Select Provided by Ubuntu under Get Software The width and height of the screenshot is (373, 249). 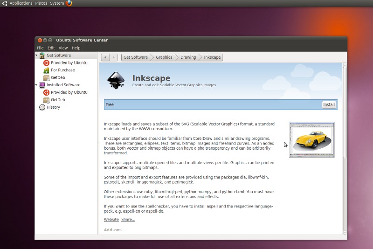[69, 63]
